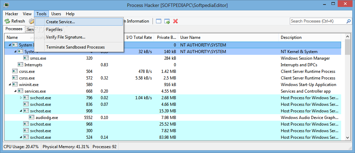Select the audiodg.exe process row
Viewport: 355px width, 153px height.
coord(173,117)
